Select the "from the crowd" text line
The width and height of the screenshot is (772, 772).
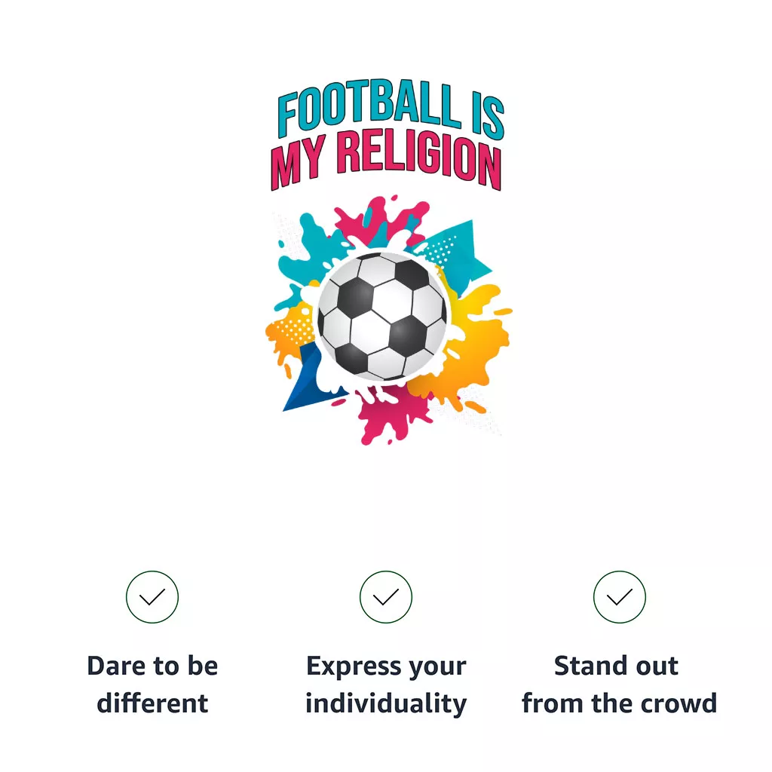coord(620,703)
